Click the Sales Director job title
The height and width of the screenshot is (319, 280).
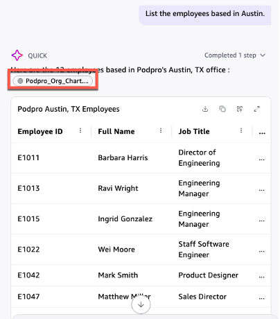tap(202, 297)
